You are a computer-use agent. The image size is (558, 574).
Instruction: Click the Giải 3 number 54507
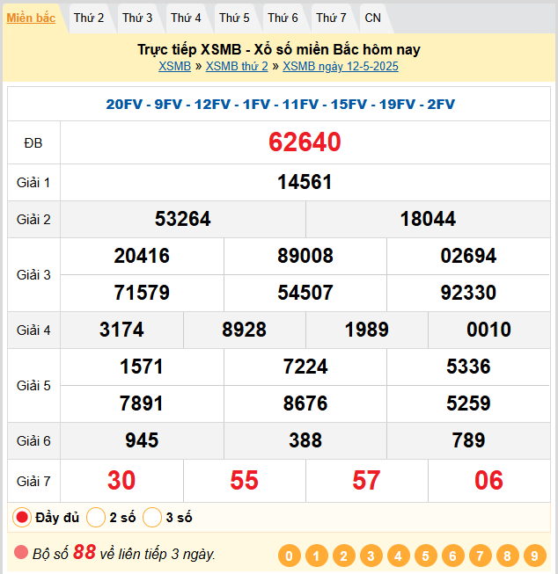305,293
